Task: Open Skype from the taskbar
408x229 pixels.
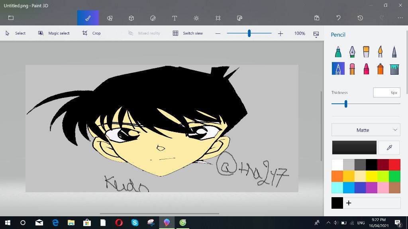Action: (x=135, y=223)
